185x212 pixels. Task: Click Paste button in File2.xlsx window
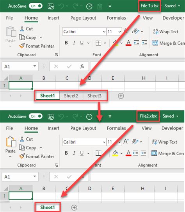11,144
